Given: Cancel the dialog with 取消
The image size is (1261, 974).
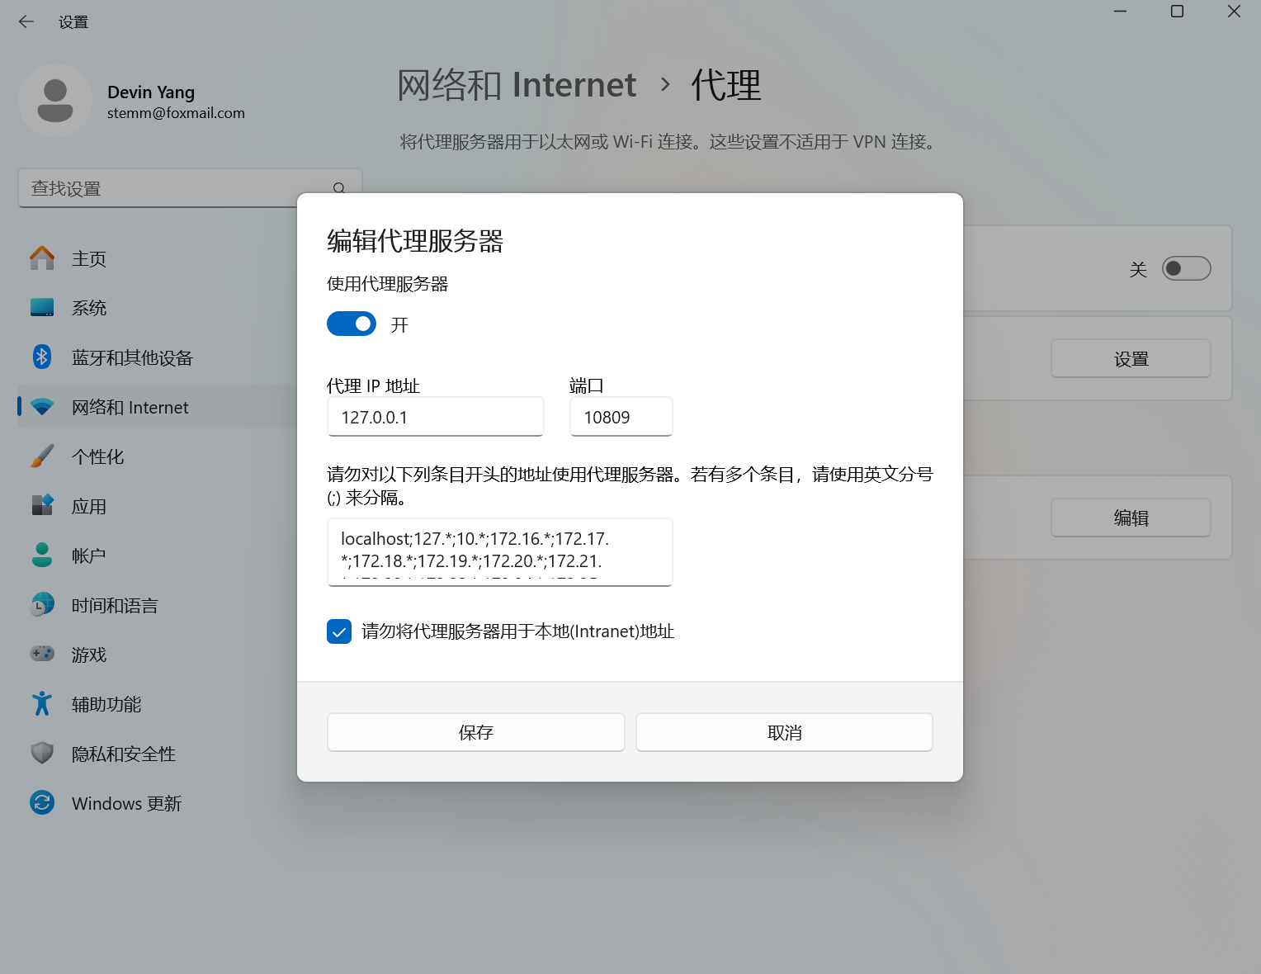Looking at the screenshot, I should point(783,732).
